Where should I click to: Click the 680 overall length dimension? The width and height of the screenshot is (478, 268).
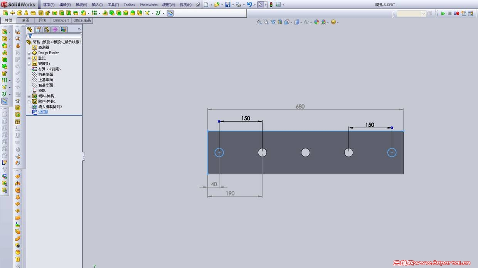pyautogui.click(x=300, y=107)
